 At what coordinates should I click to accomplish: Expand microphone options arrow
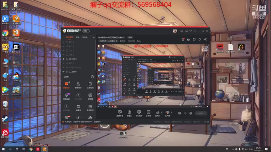click(x=162, y=113)
